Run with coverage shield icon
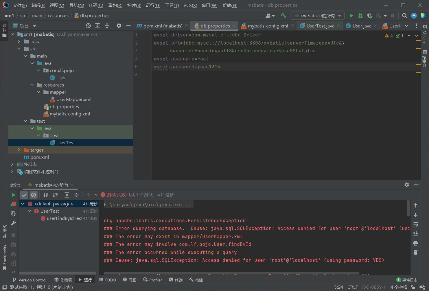The width and height of the screenshot is (429, 291). point(370,16)
